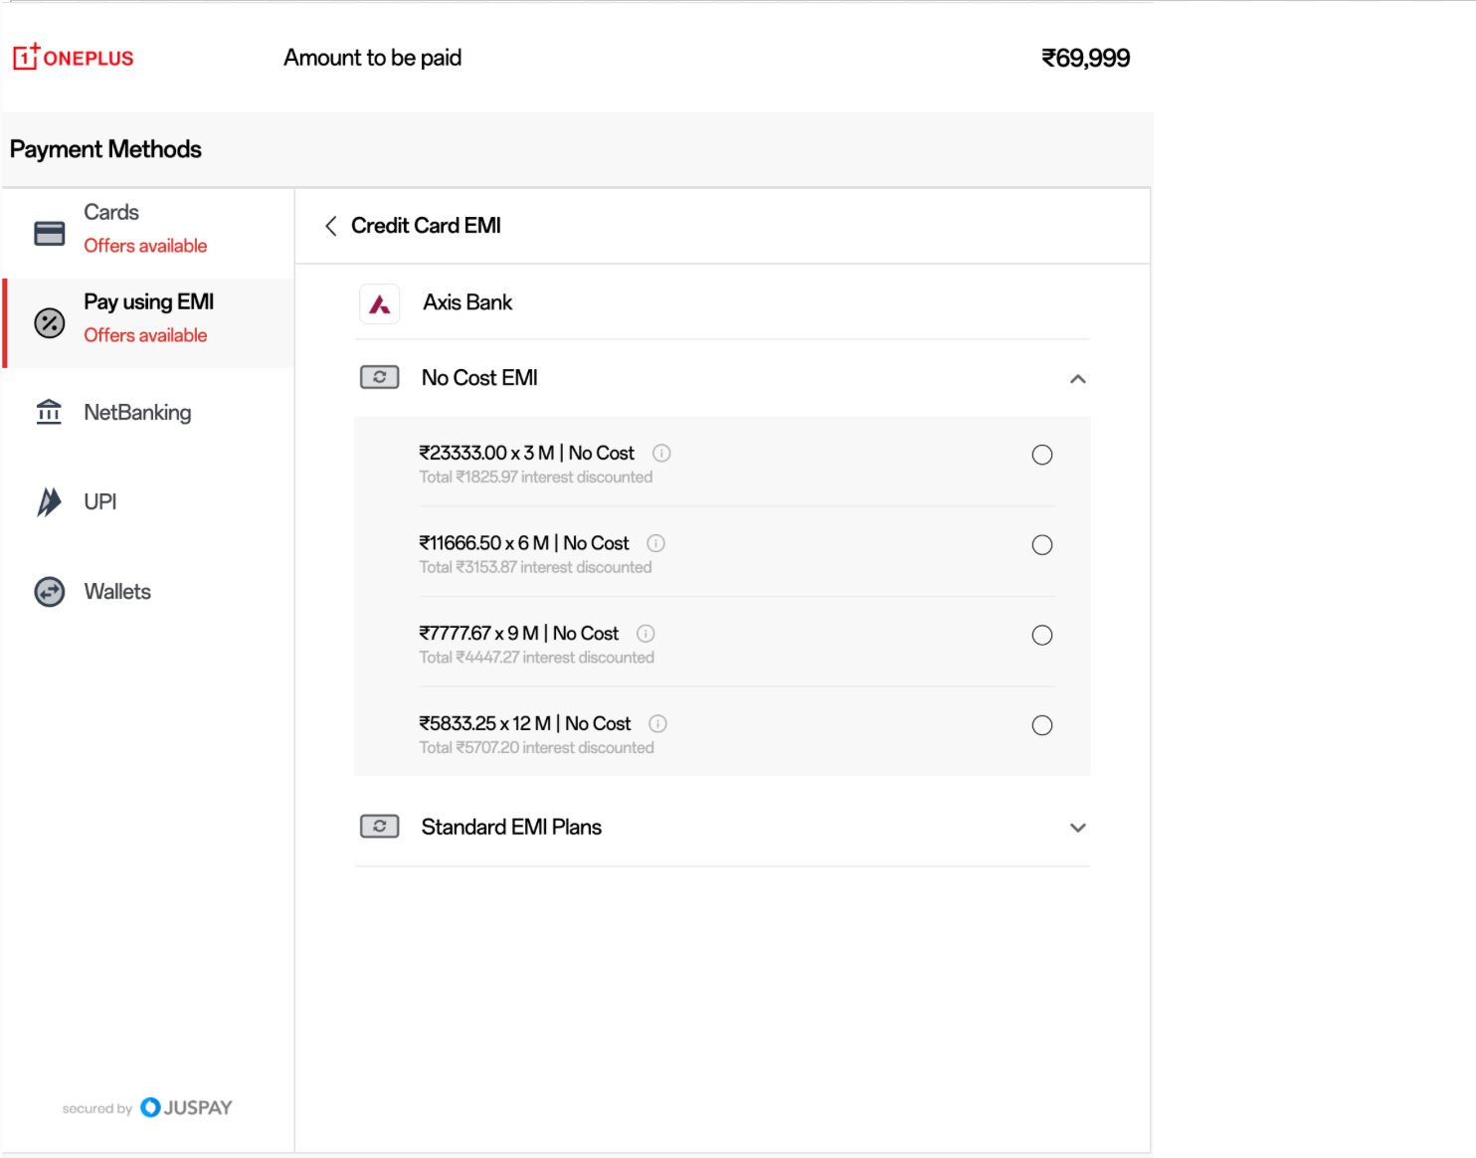
Task: Choose the Wallets payment option
Action: coord(117,592)
